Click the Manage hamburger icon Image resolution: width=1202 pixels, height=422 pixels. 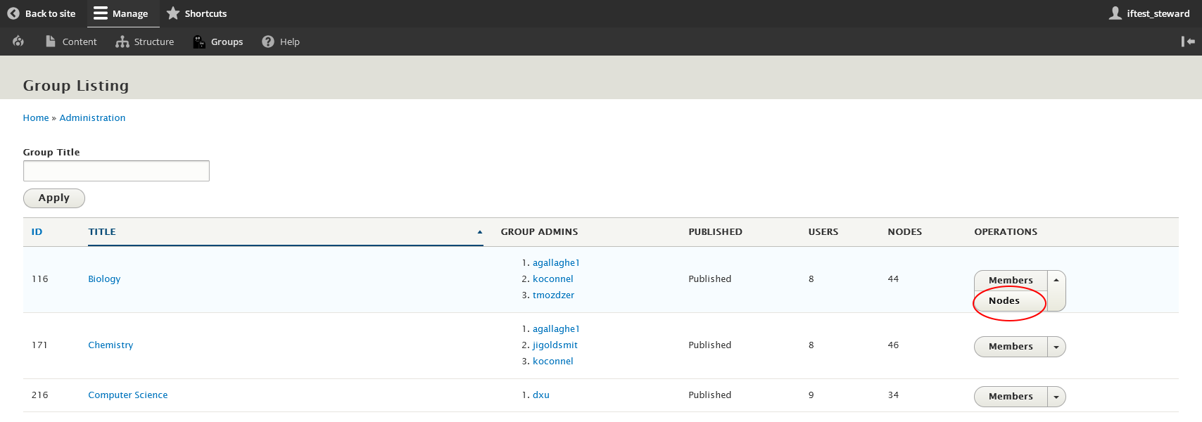101,13
